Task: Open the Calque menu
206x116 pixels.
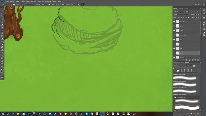Action: (23, 1)
